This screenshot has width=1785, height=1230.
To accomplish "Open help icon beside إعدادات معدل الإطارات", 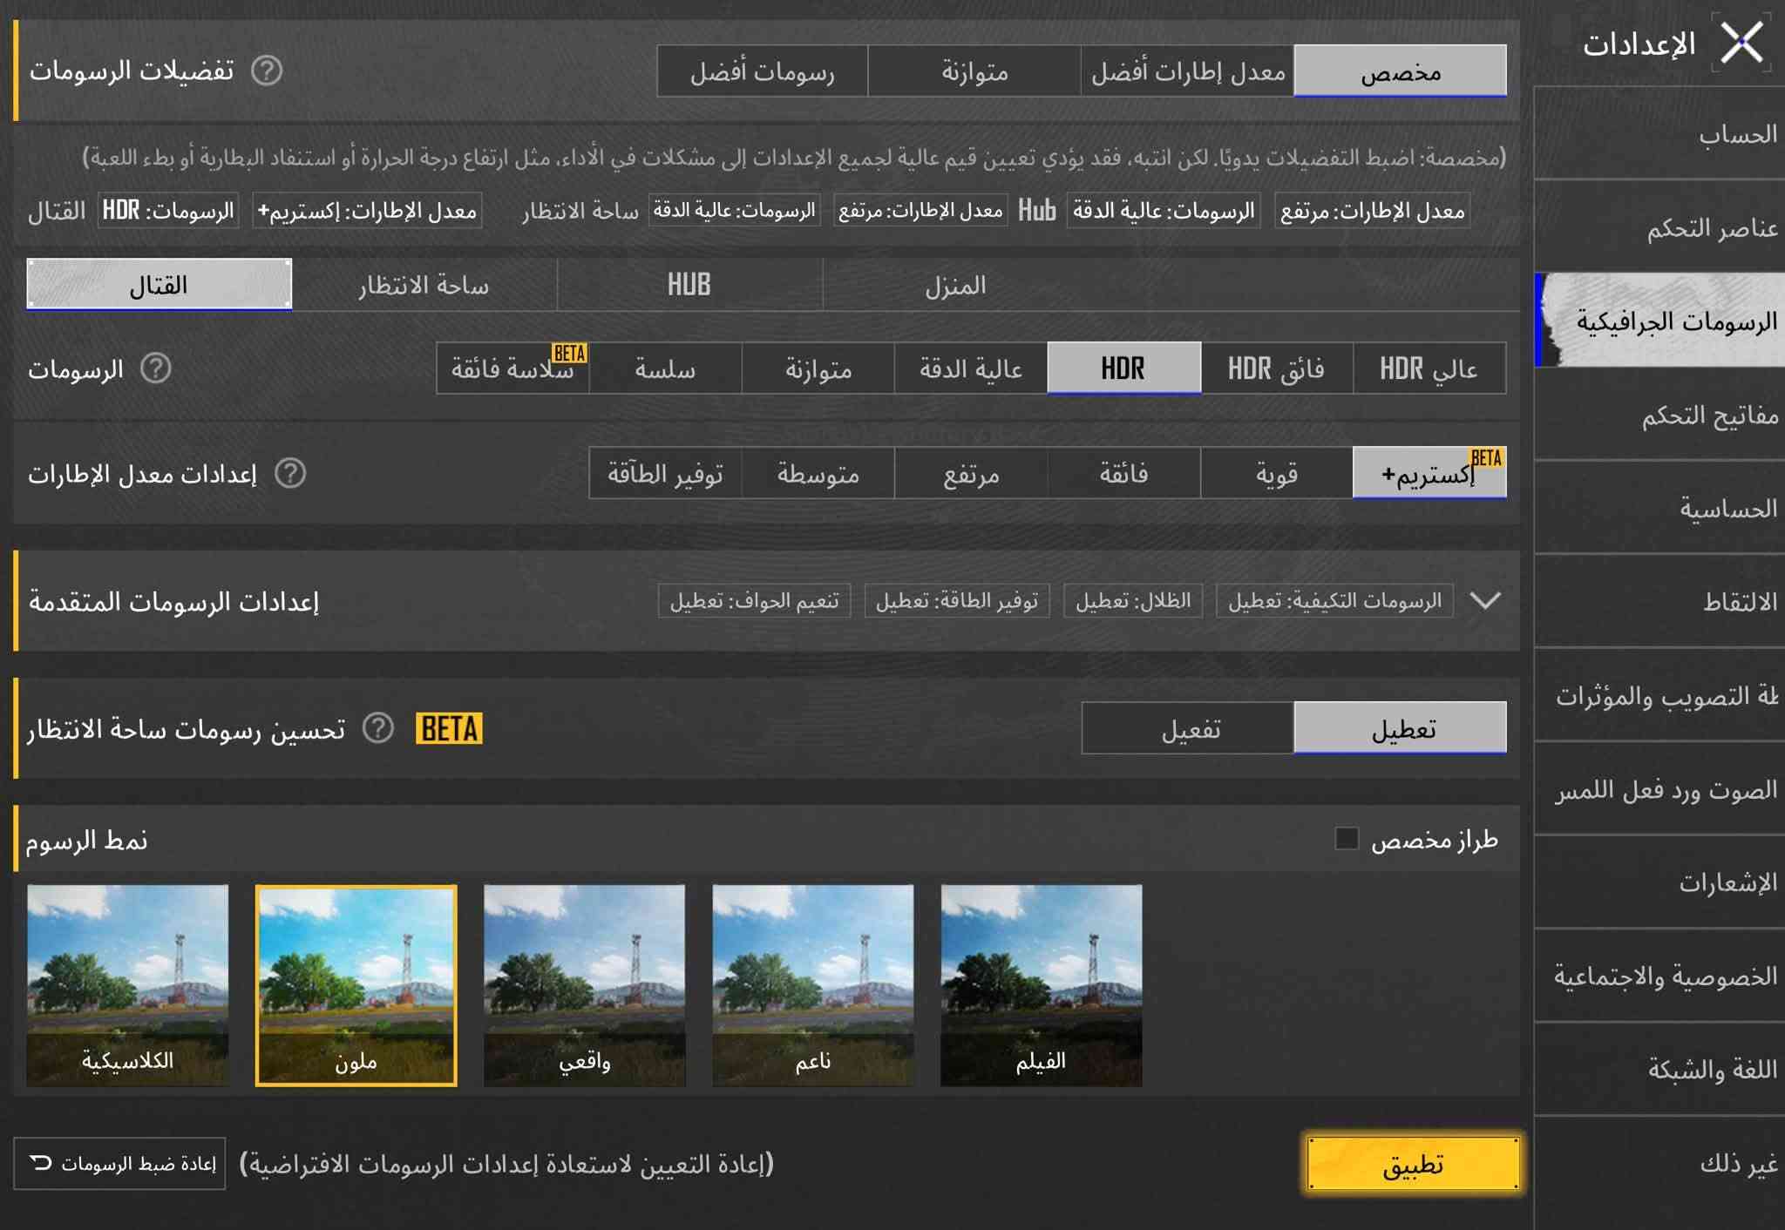I will pos(290,473).
